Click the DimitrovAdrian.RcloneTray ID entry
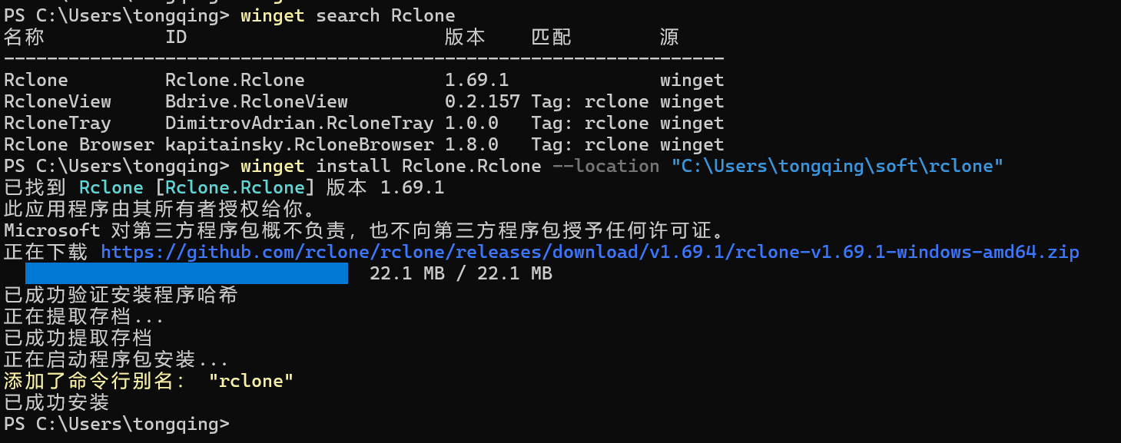 click(300, 123)
